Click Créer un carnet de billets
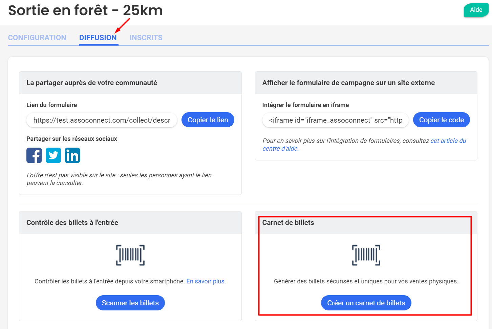 coord(366,303)
